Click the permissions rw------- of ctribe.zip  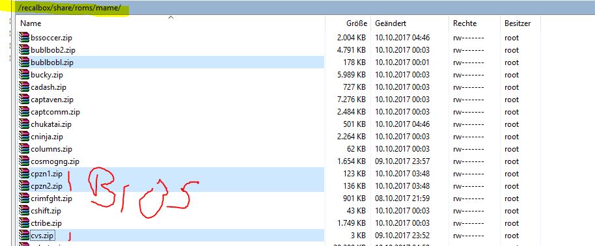click(468, 223)
